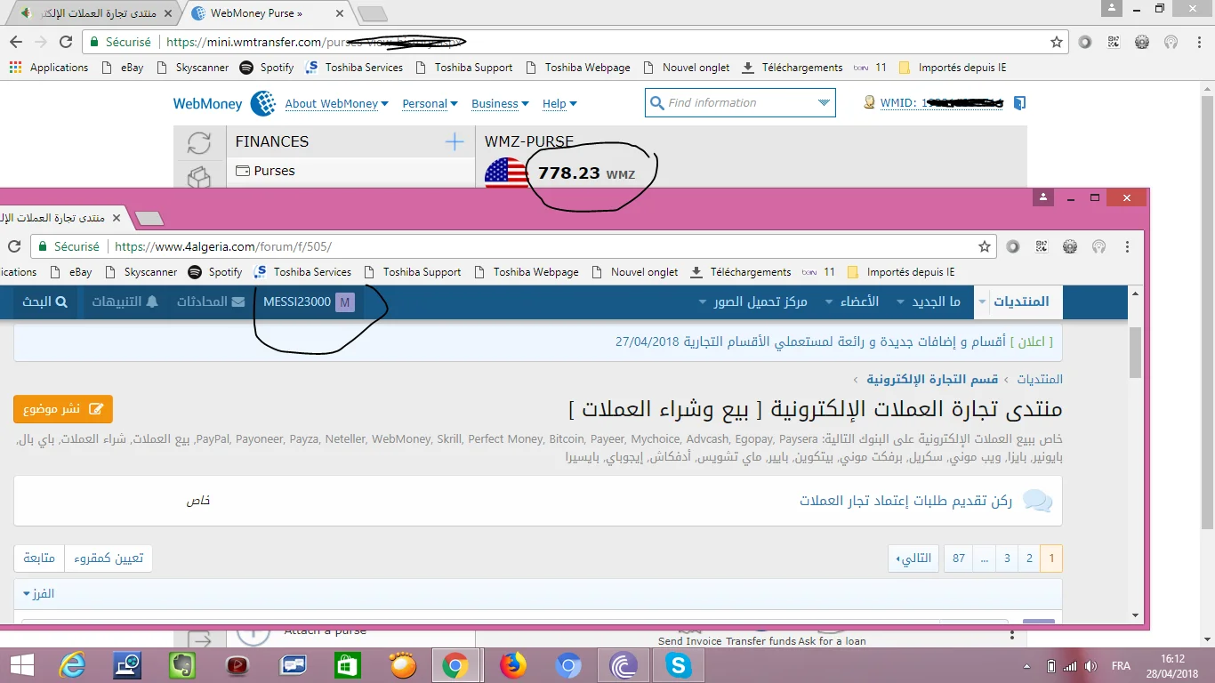Reload the 4algeria forum page
Image resolution: width=1215 pixels, height=683 pixels.
[x=14, y=246]
